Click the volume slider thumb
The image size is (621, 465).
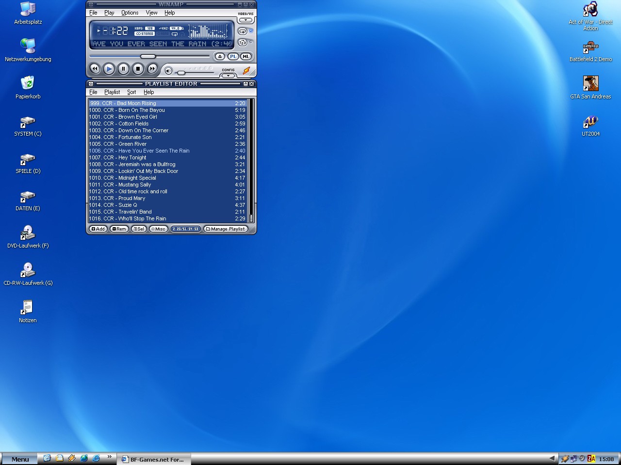click(x=181, y=73)
